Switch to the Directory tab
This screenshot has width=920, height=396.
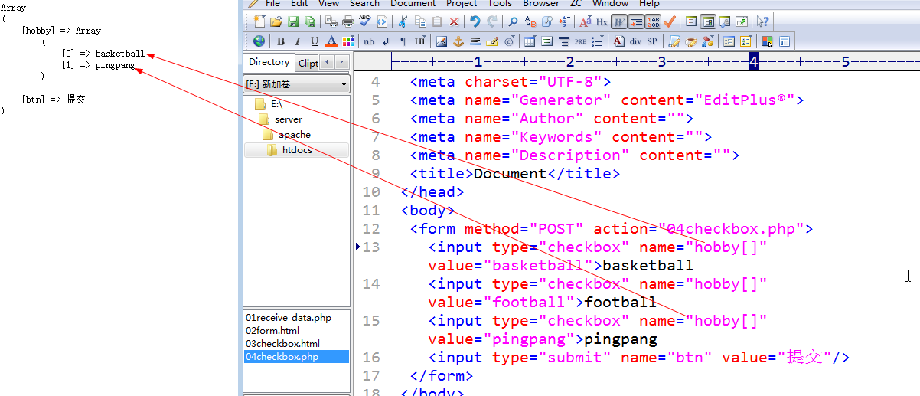269,62
